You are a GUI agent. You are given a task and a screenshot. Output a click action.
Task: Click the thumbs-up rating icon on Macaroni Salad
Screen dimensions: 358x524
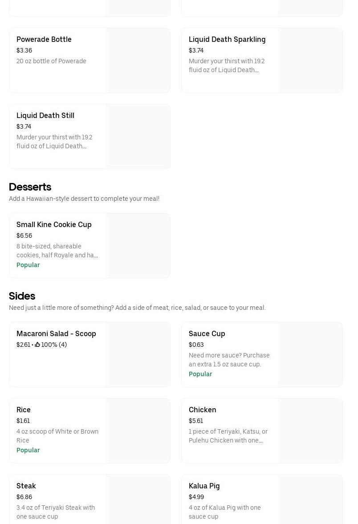[37, 345]
